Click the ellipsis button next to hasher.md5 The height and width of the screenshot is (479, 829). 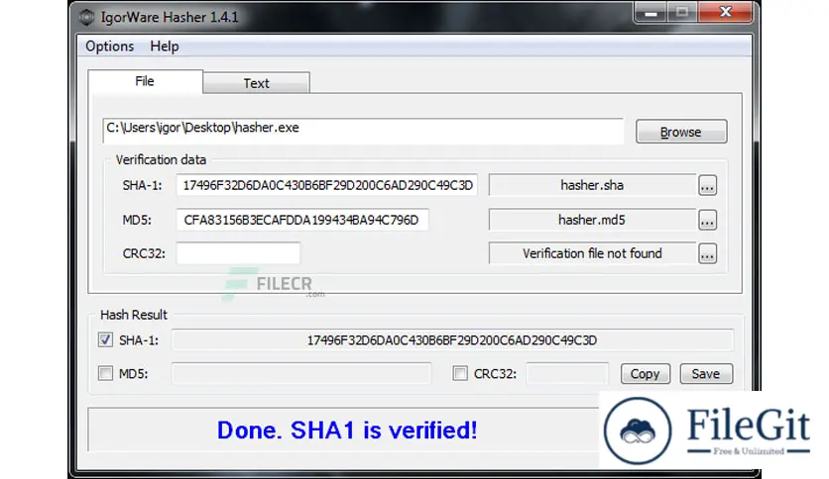click(x=707, y=220)
